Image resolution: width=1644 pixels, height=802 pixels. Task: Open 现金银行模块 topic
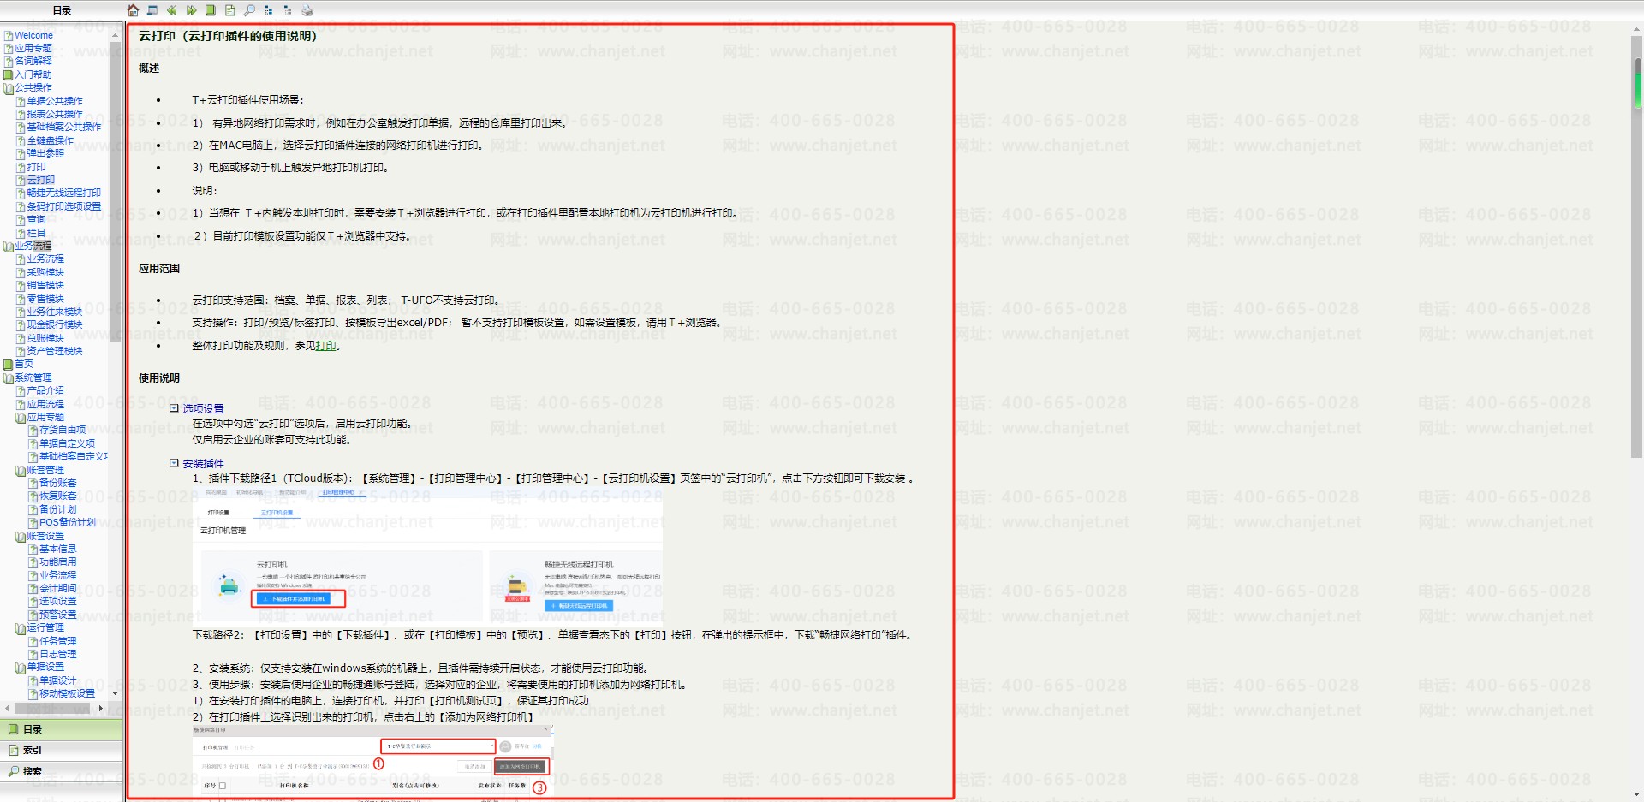[x=55, y=324]
